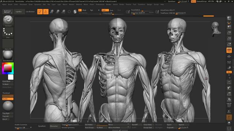Open the Standard brush thumbnail
Image resolution: width=234 pixels, height=131 pixels.
pos(8,21)
